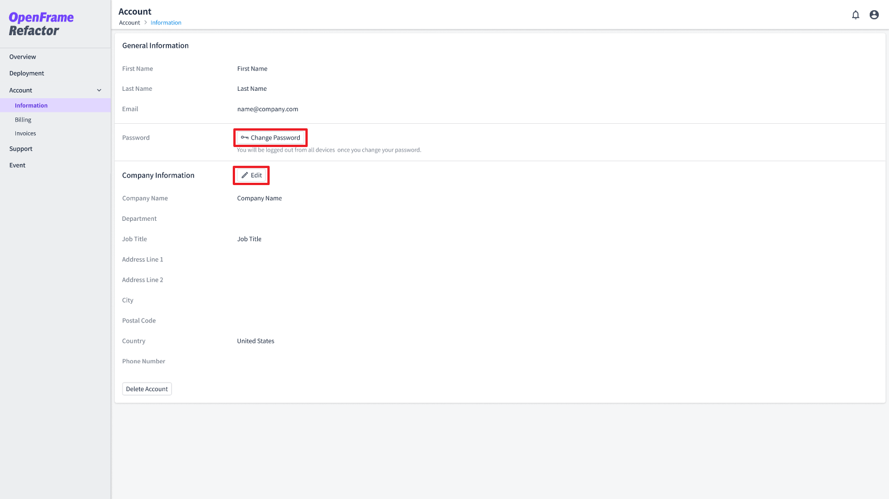Click the email value name@company.com
The width and height of the screenshot is (889, 499).
(267, 108)
